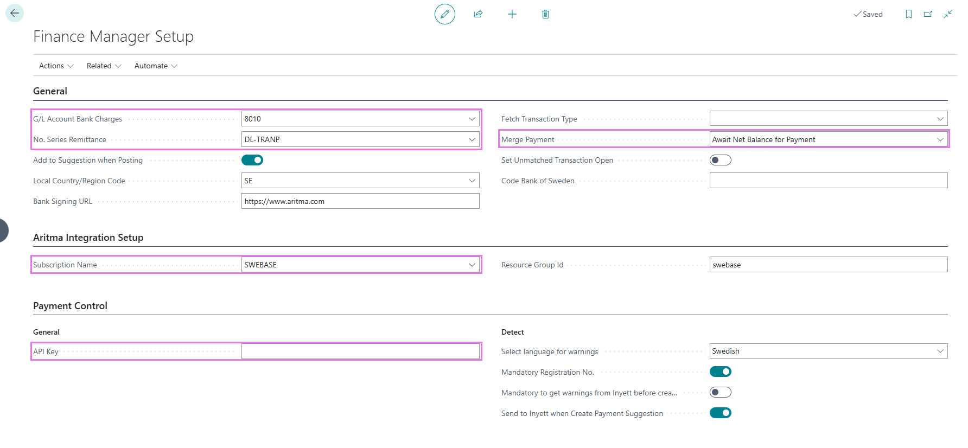Click the Merge Payment label
The width and height of the screenshot is (968, 448).
(528, 139)
